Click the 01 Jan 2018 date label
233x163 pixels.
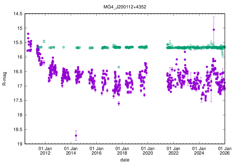pos(122,151)
